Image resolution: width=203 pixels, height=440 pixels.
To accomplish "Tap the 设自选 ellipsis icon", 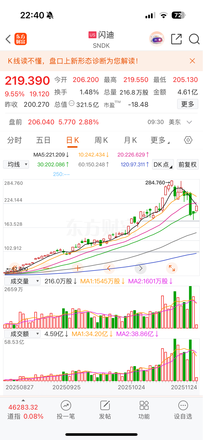I will [x=183, y=405].
